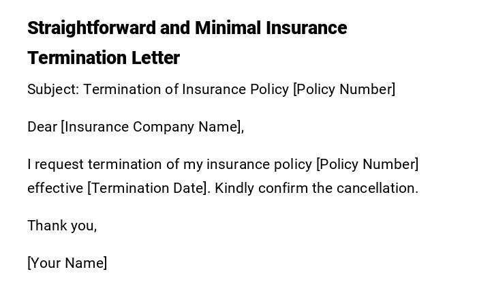477x306 pixels.
Task: Select [Policy Number] placeholder in the body paragraph
Action: click(367, 164)
